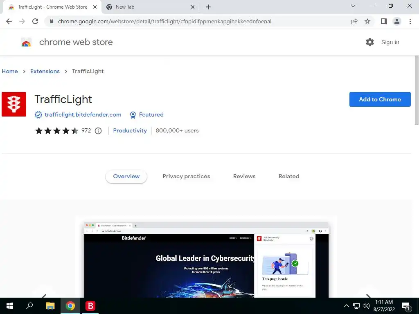Image resolution: width=419 pixels, height=314 pixels.
Task: Click the star rating display
Action: click(56, 130)
